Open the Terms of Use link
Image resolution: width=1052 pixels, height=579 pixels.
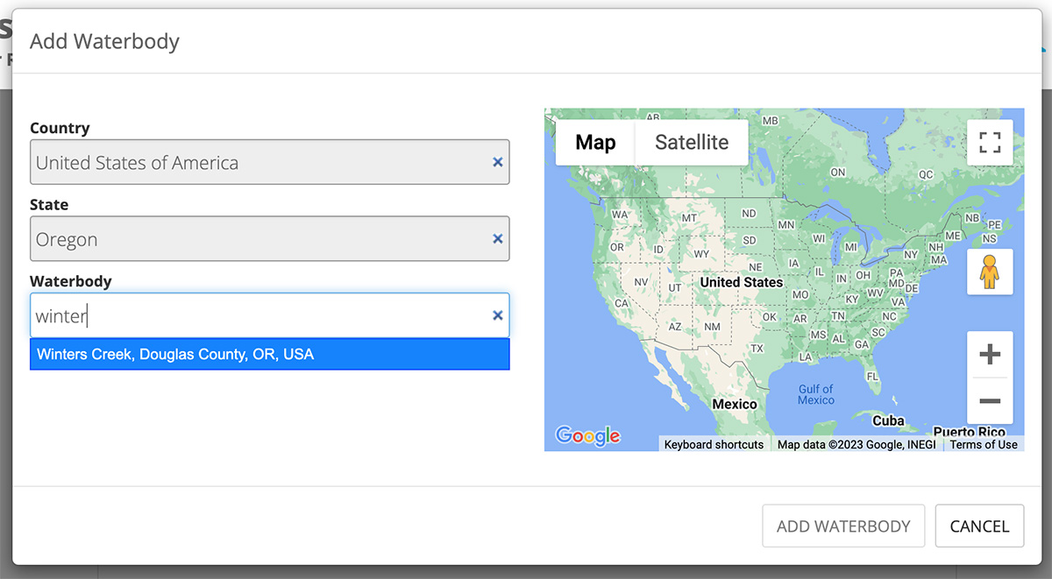tap(984, 445)
